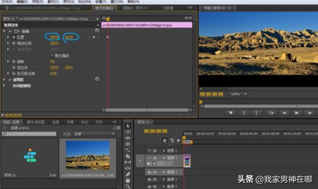Toggle sync lock on 音频 1 track
Image resolution: width=318 pixels, height=189 pixels.
point(155,172)
